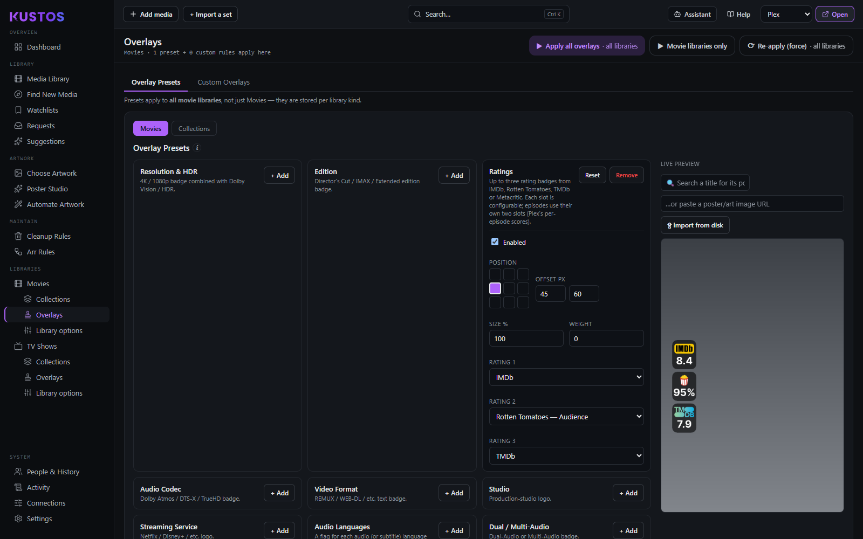The width and height of the screenshot is (863, 539).
Task: Open the Connections sliders icon
Action: (x=18, y=503)
